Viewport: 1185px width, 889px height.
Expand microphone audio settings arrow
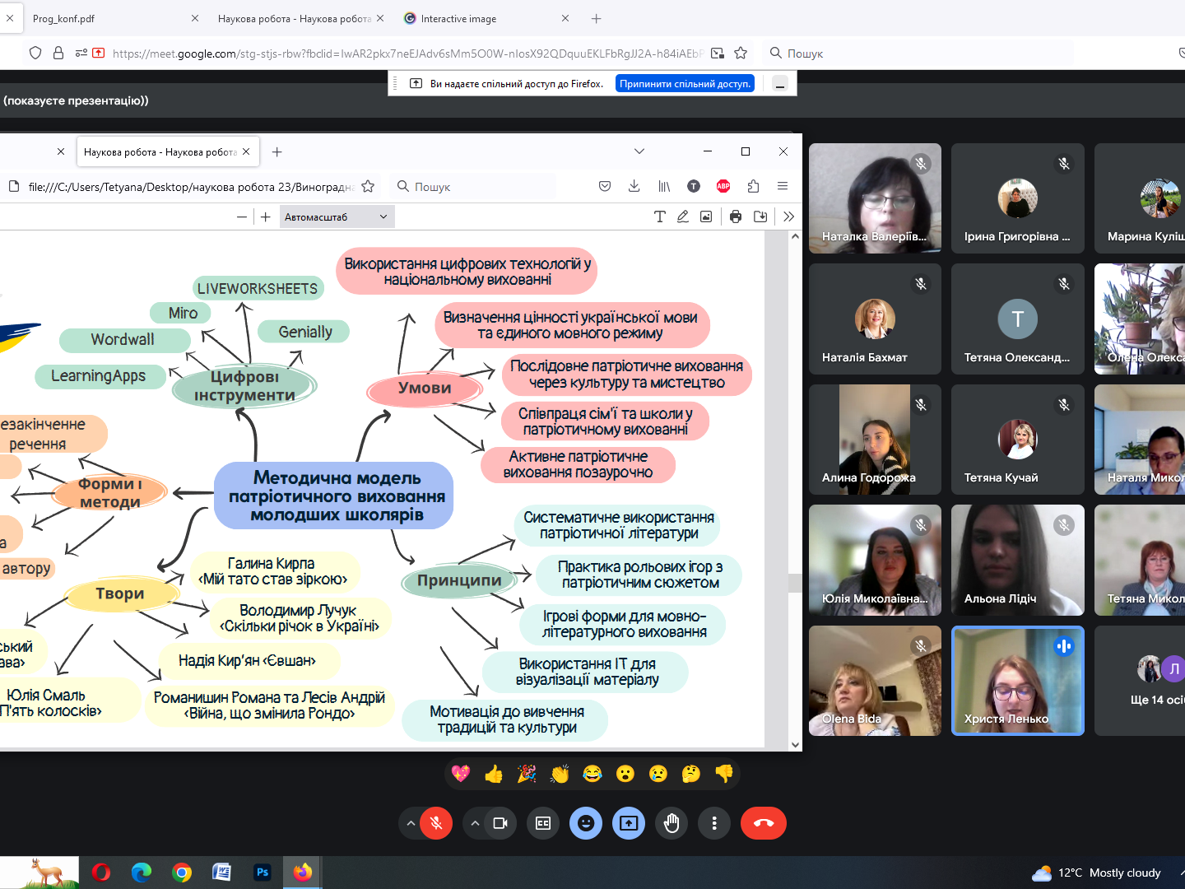pyautogui.click(x=411, y=823)
